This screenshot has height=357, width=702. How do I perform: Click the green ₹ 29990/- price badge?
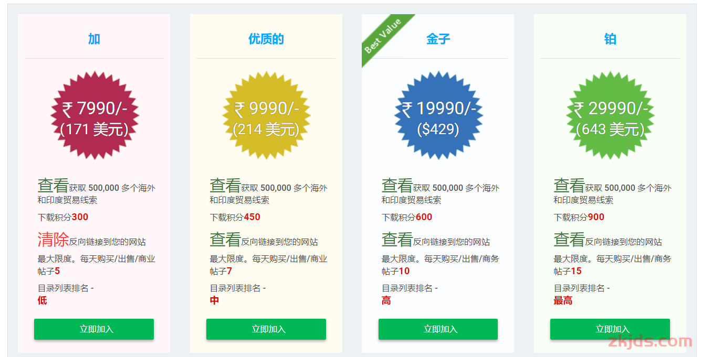point(610,115)
